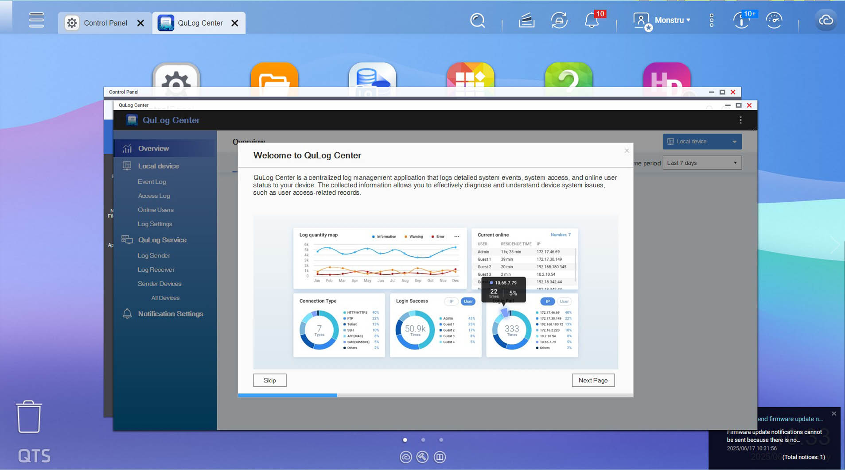Click the Local device grid icon in sidebar
Viewport: 845px width, 470px height.
(127, 166)
